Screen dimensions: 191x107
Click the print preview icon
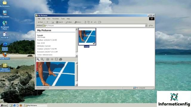tap(61, 59)
